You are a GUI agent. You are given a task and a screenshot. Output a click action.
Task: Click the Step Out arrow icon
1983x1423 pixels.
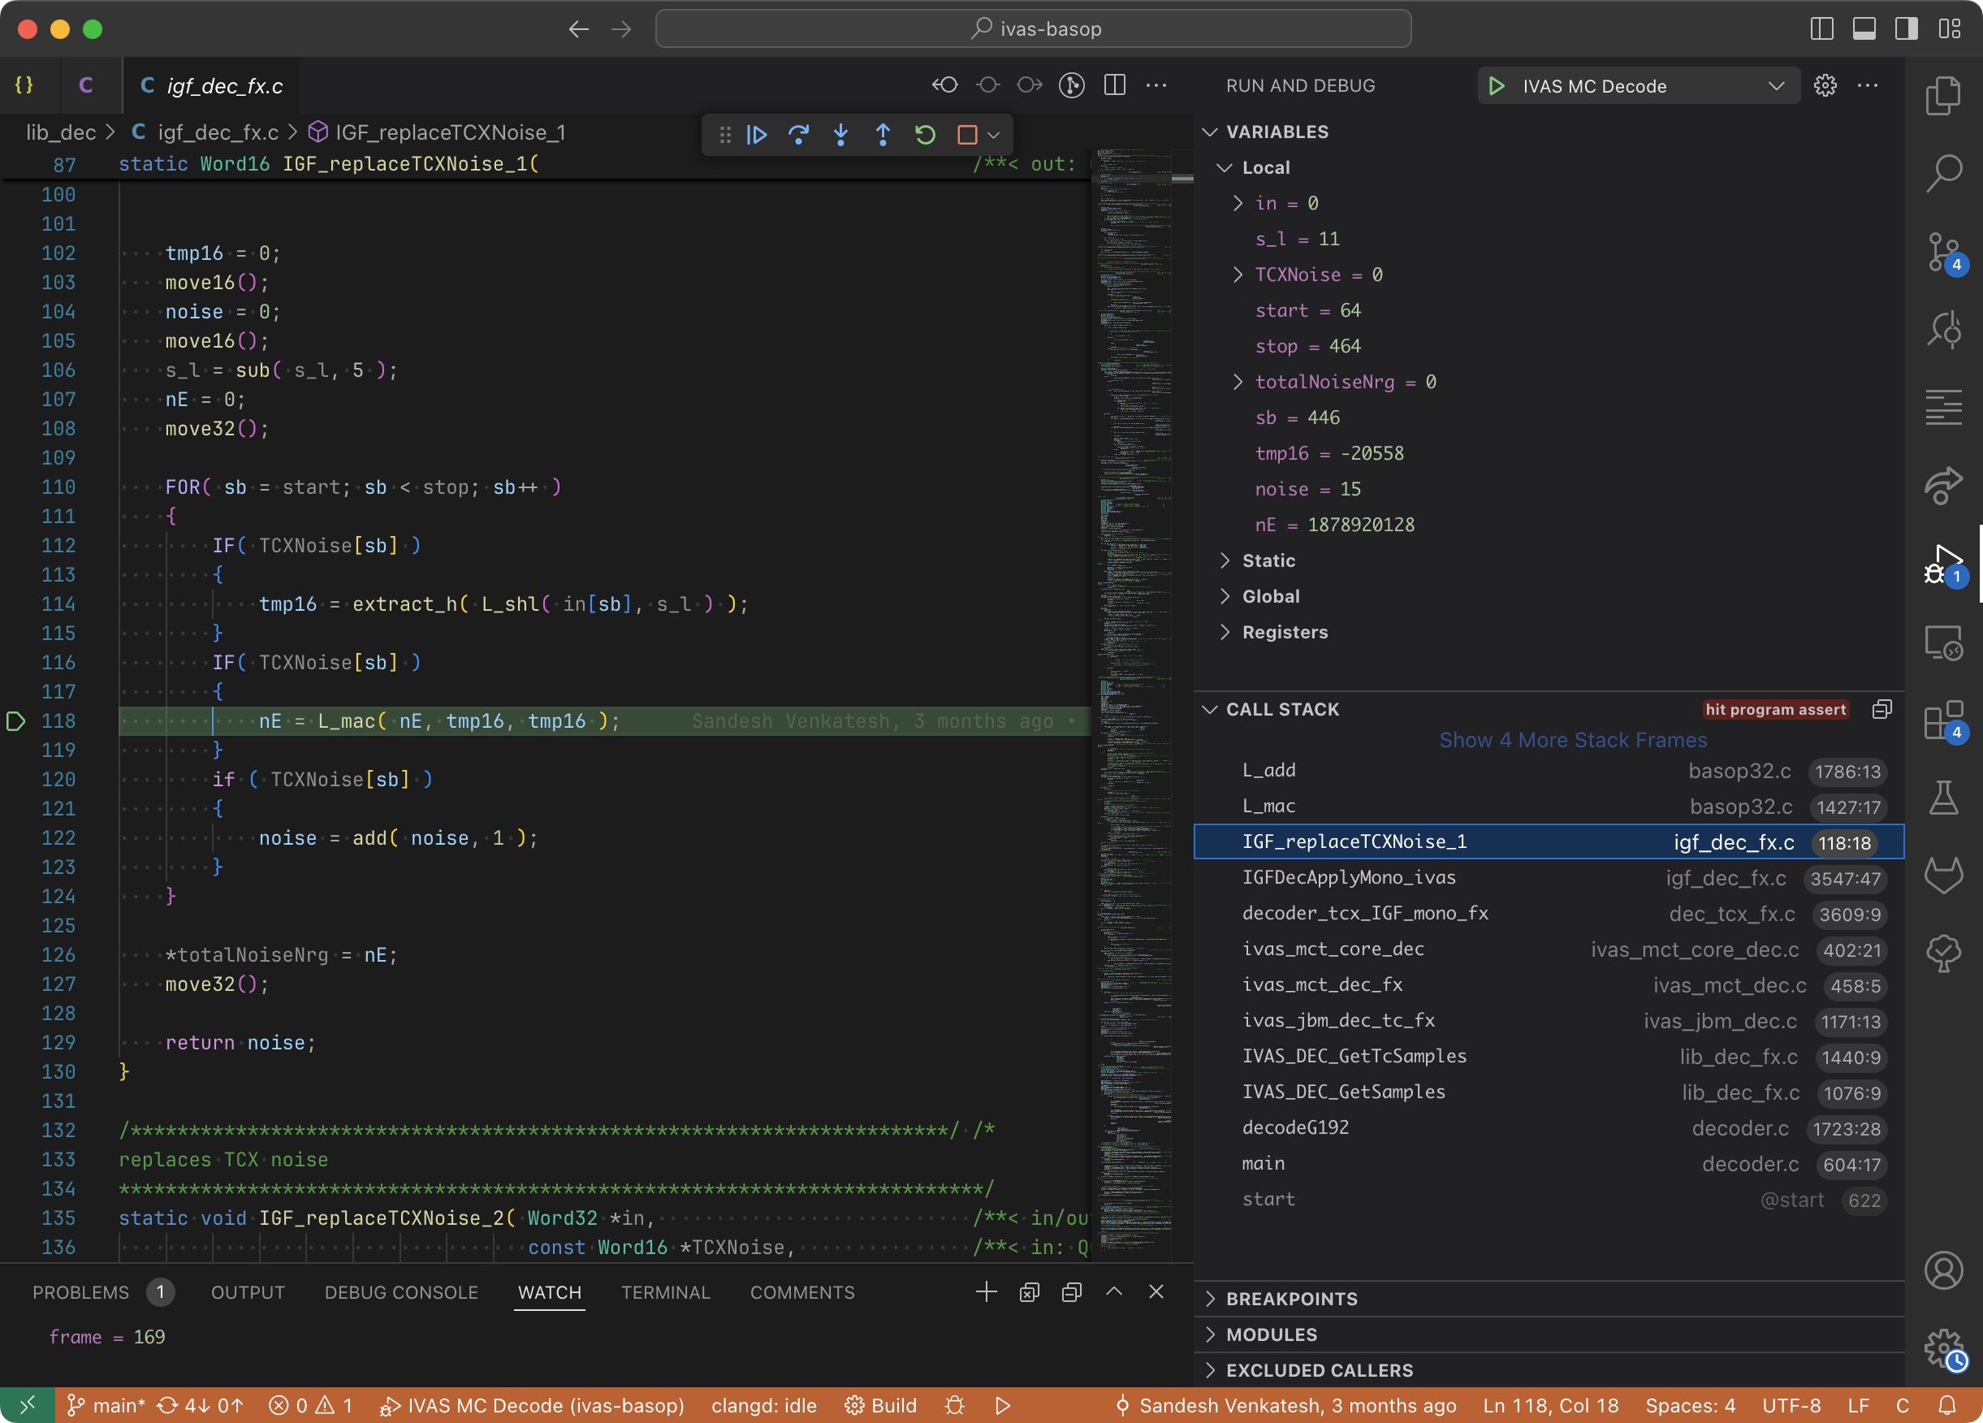tap(882, 135)
